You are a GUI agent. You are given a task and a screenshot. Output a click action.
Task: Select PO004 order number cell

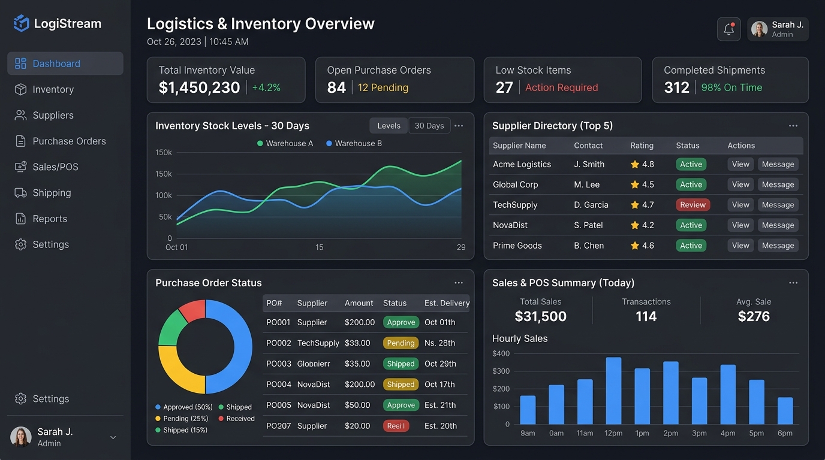click(279, 385)
